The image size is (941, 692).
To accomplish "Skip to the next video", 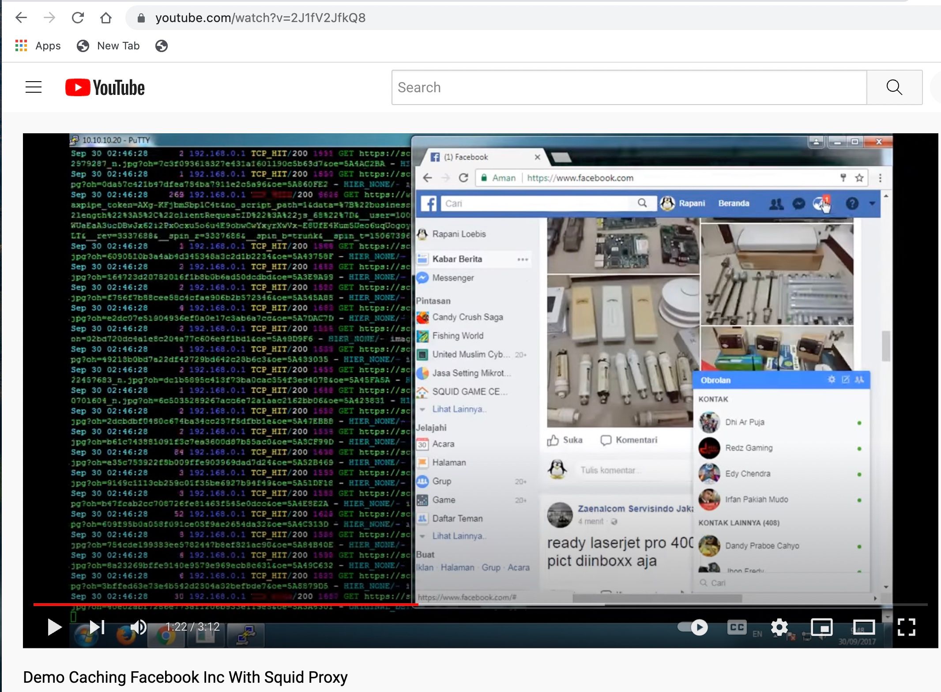I will (97, 627).
